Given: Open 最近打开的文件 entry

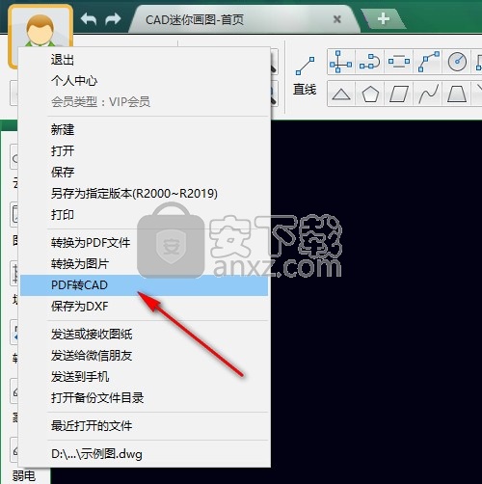Looking at the screenshot, I should 144,426.
